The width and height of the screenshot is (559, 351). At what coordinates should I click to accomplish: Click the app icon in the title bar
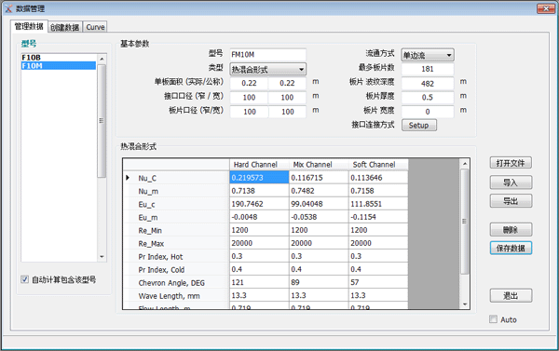pos(8,8)
